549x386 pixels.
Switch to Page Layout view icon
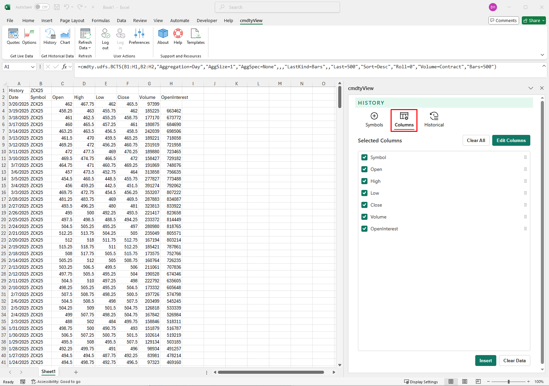point(465,382)
